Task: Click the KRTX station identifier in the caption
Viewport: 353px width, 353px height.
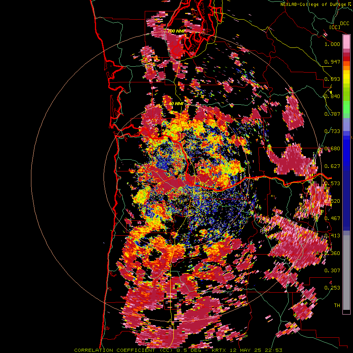Action: [220, 350]
